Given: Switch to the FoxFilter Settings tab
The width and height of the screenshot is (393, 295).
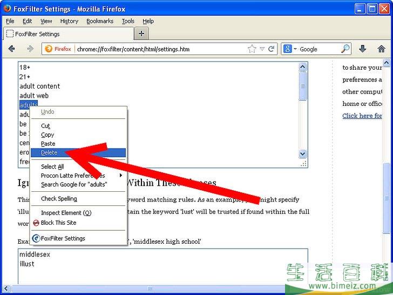Looking at the screenshot, I should pyautogui.click(x=68, y=34).
